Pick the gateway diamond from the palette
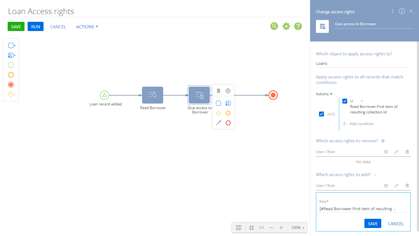The height and width of the screenshot is (236, 419). (11, 94)
